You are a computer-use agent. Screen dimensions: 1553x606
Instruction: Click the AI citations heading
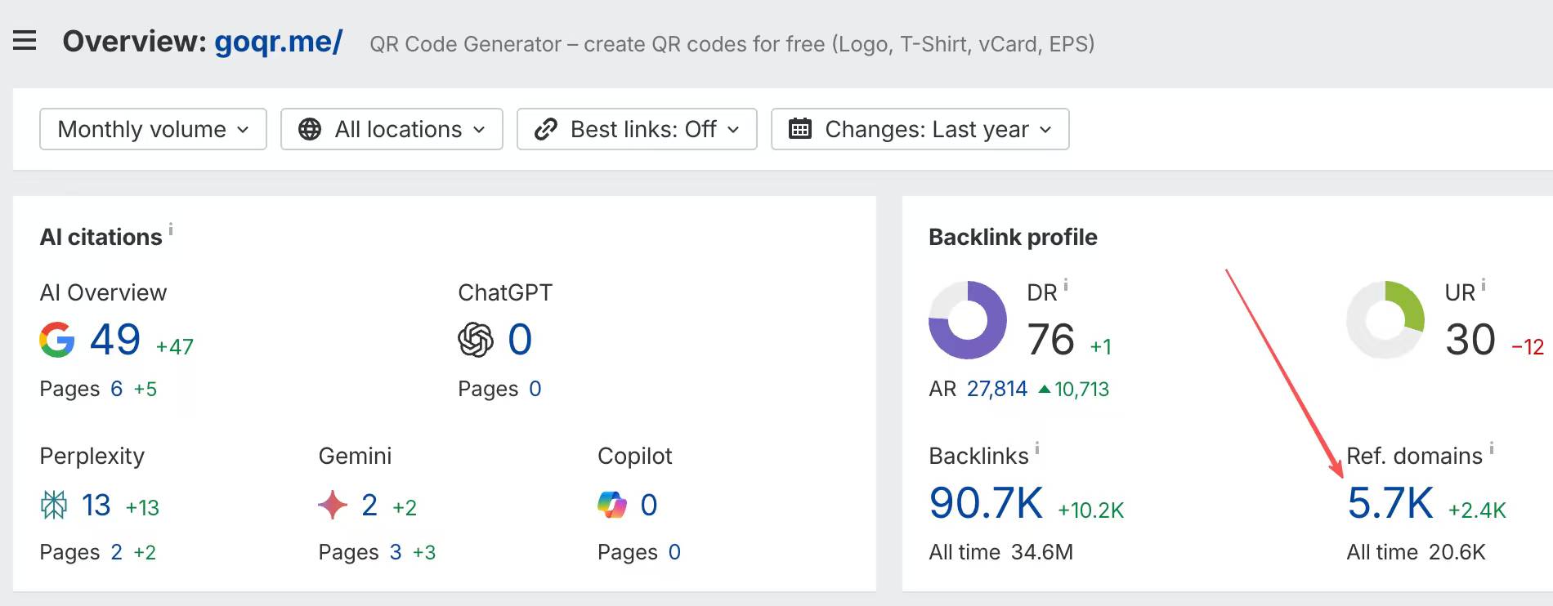tap(101, 237)
